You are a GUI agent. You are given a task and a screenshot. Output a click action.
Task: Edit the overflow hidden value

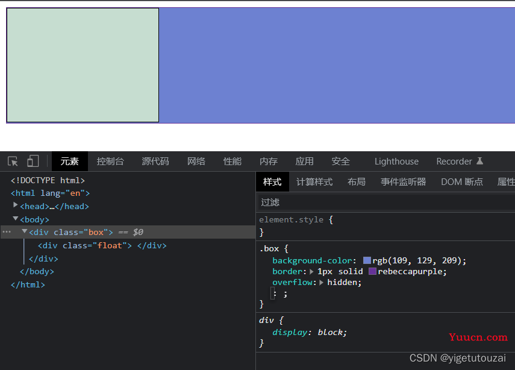click(342, 282)
